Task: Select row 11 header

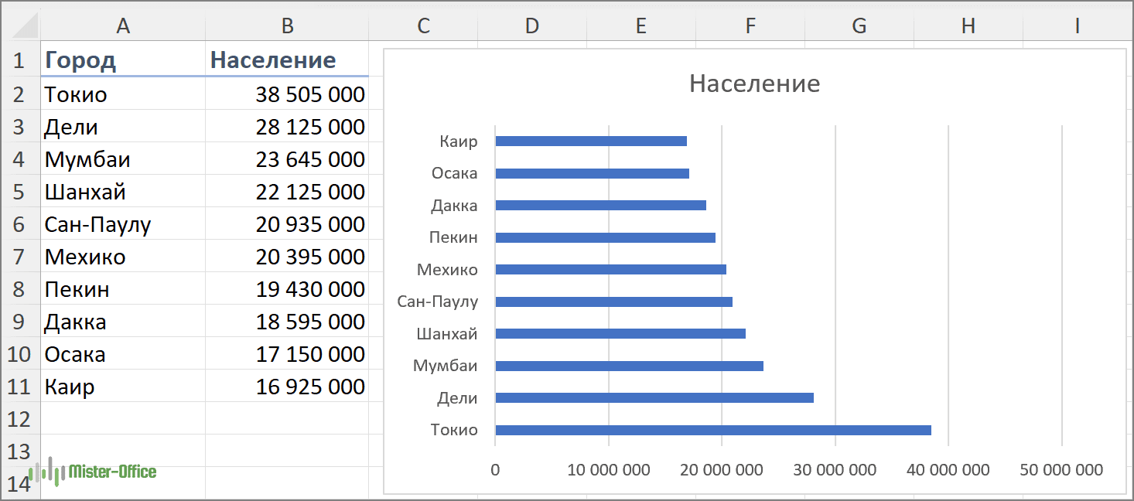Action: click(21, 386)
